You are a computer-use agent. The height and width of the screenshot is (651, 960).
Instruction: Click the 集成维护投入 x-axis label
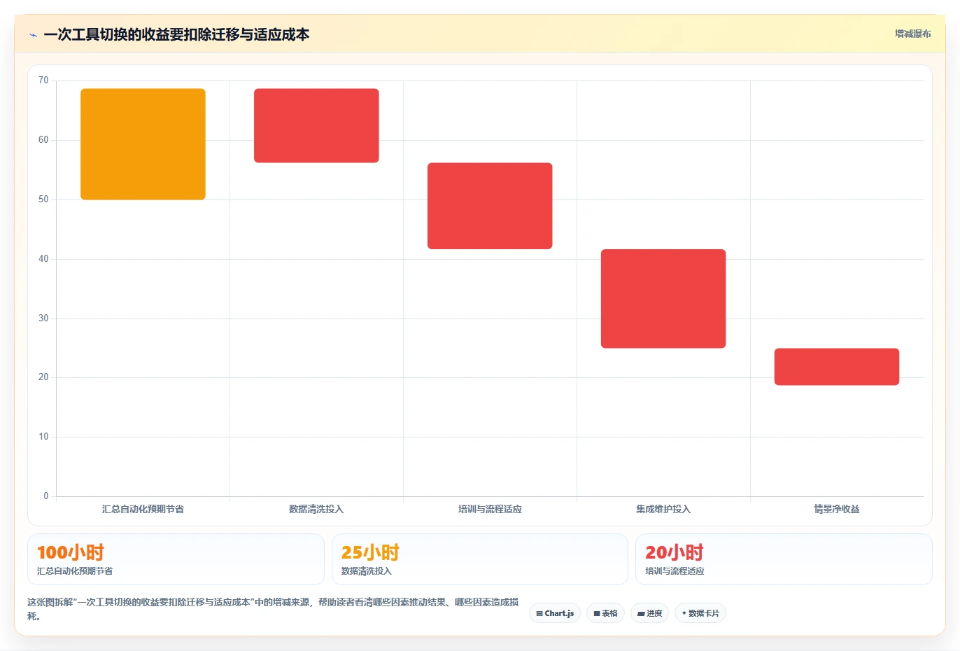[663, 509]
